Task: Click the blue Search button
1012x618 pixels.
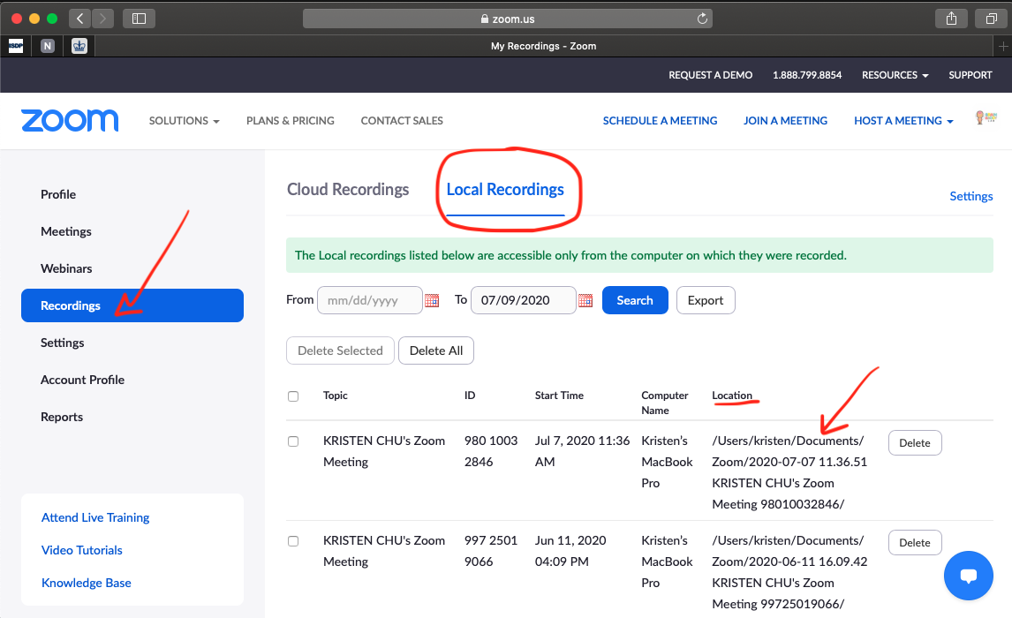Action: pyautogui.click(x=635, y=300)
